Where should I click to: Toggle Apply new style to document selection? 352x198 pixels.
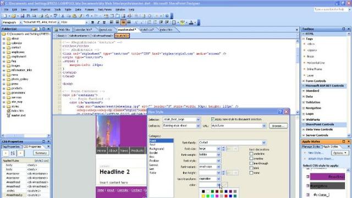[x=213, y=119]
